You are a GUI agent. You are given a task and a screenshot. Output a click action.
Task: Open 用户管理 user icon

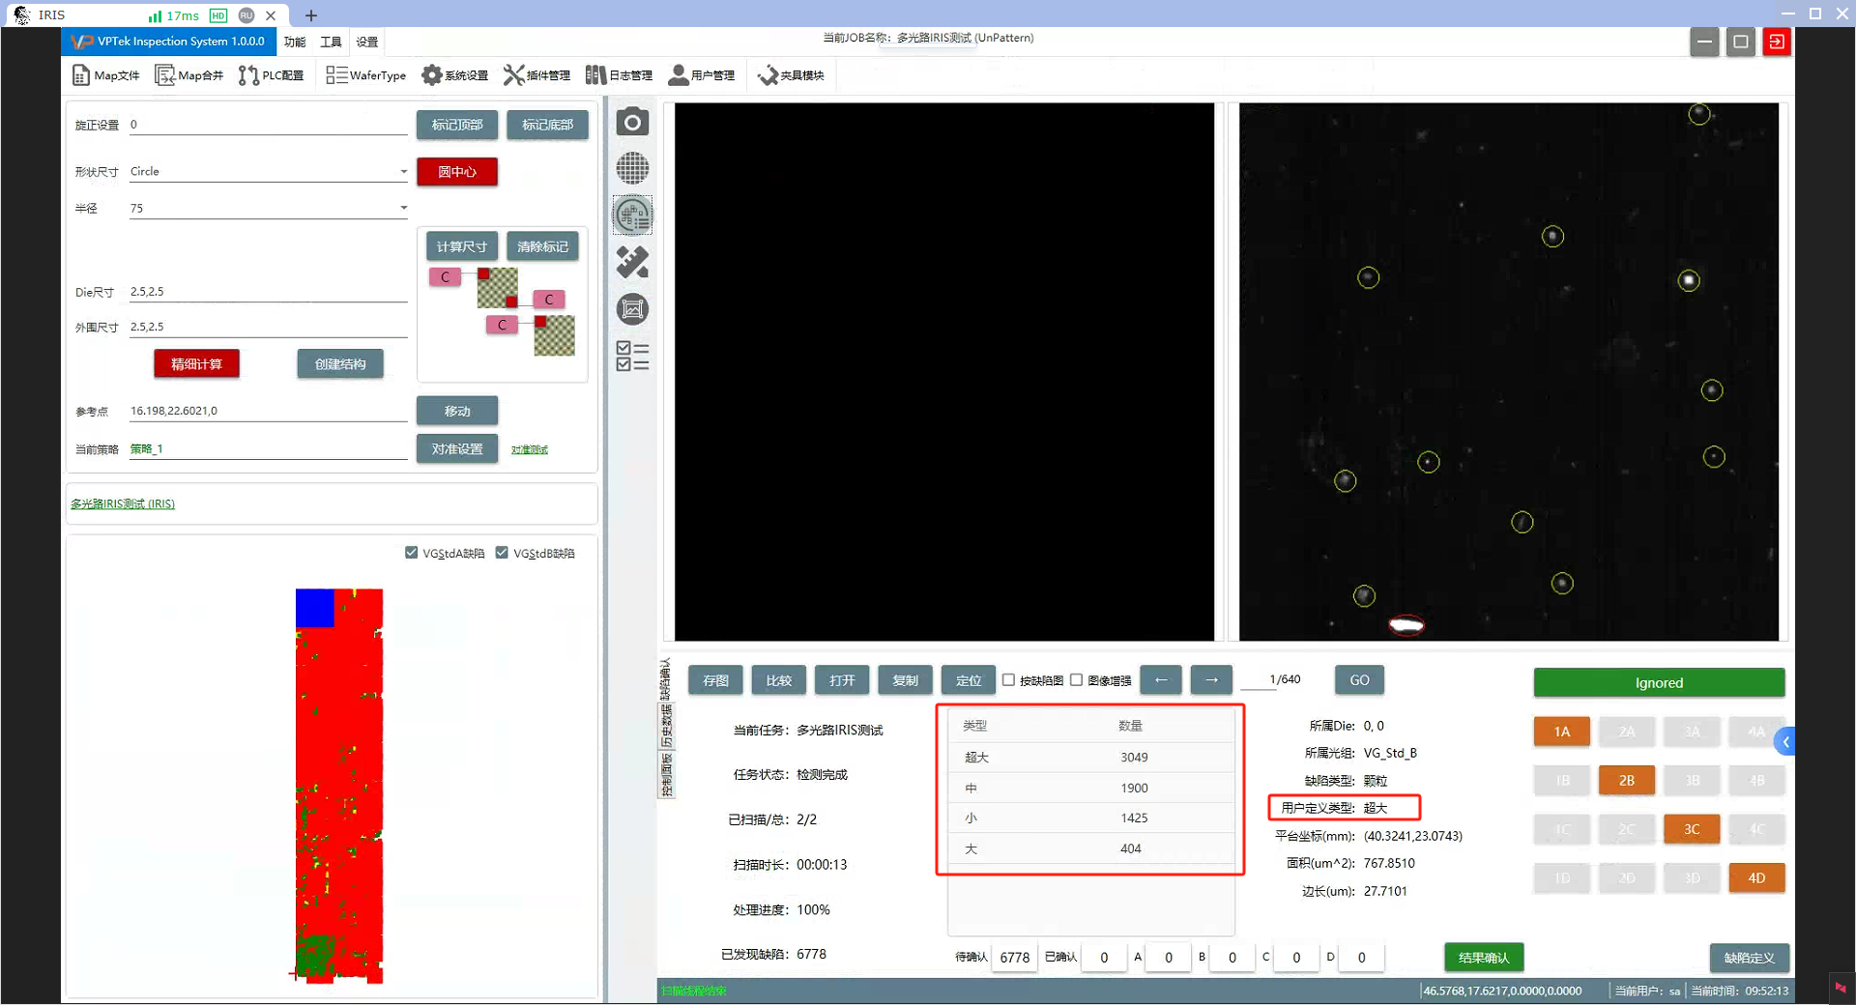click(702, 75)
